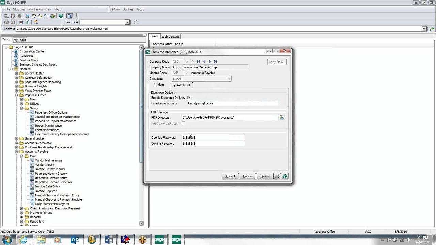
Task: Open the Modules menu
Action: (19, 9)
